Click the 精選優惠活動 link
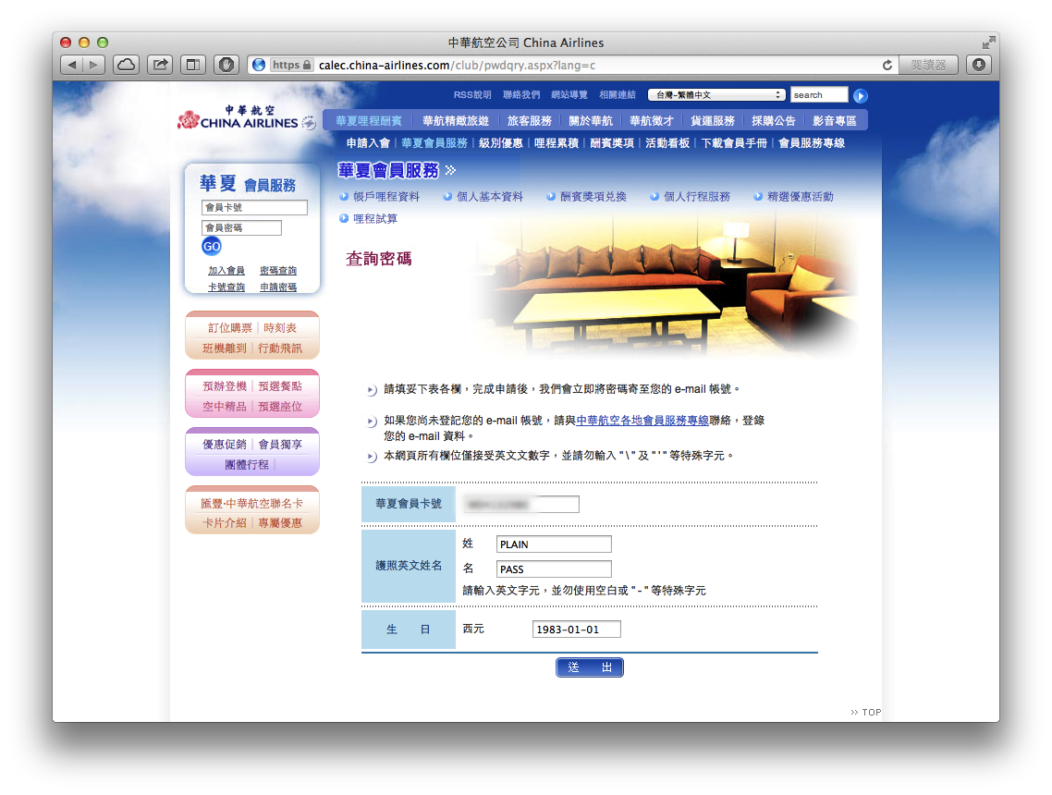This screenshot has height=795, width=1052. 800,197
